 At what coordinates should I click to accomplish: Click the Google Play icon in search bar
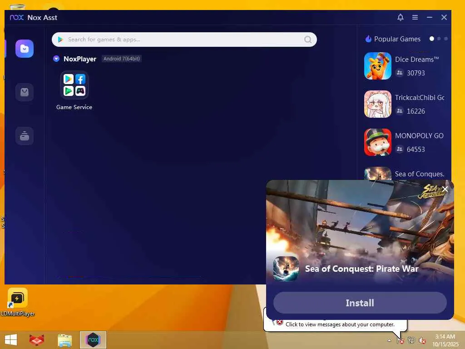click(x=60, y=40)
